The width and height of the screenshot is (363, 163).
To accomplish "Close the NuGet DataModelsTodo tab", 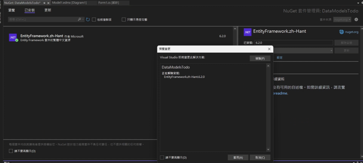I will 48,3.
